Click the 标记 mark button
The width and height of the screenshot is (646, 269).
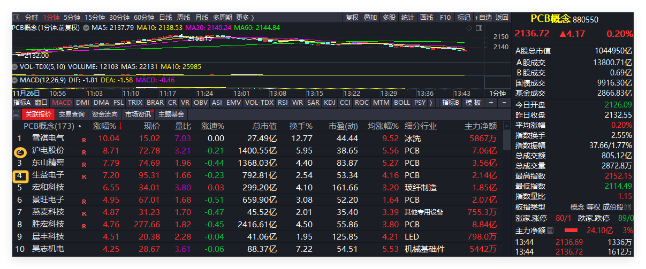coord(464,18)
